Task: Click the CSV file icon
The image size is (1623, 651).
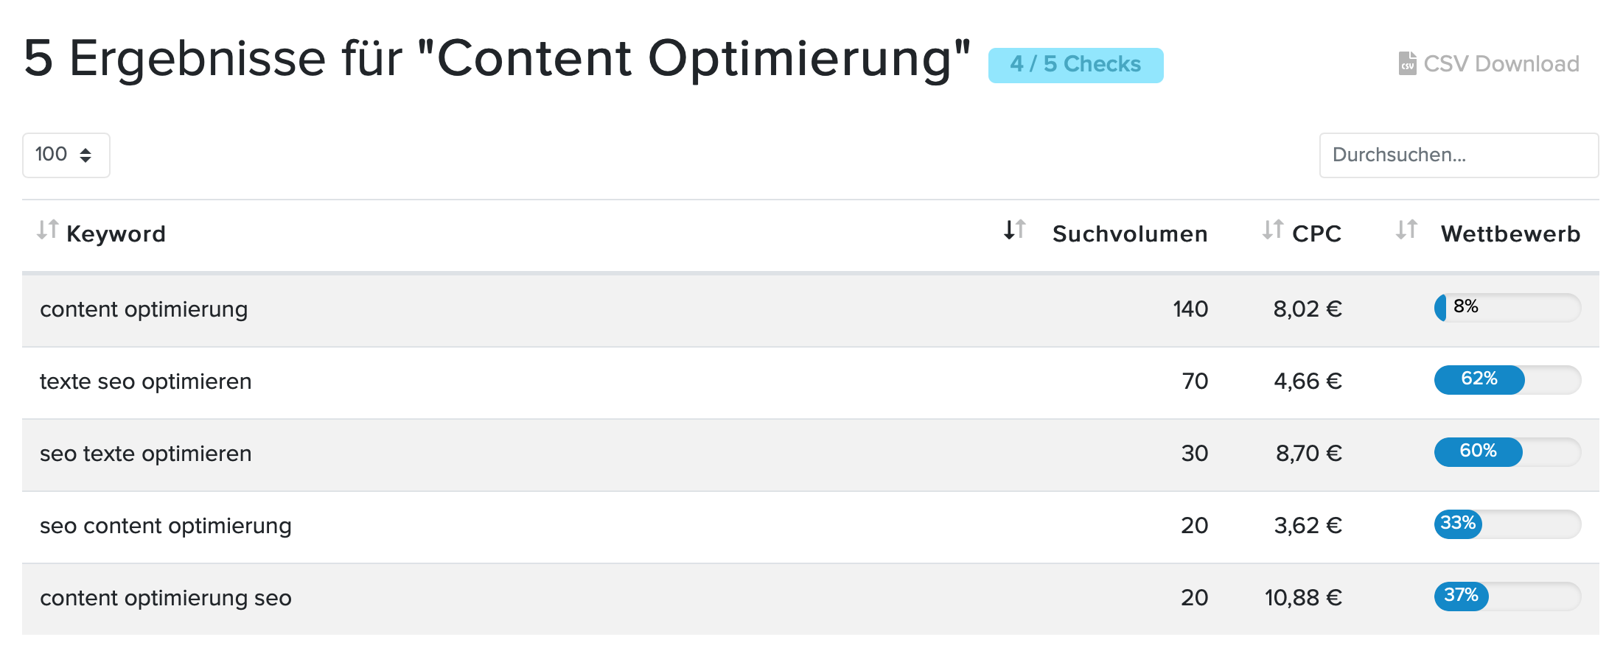Action: tap(1407, 63)
